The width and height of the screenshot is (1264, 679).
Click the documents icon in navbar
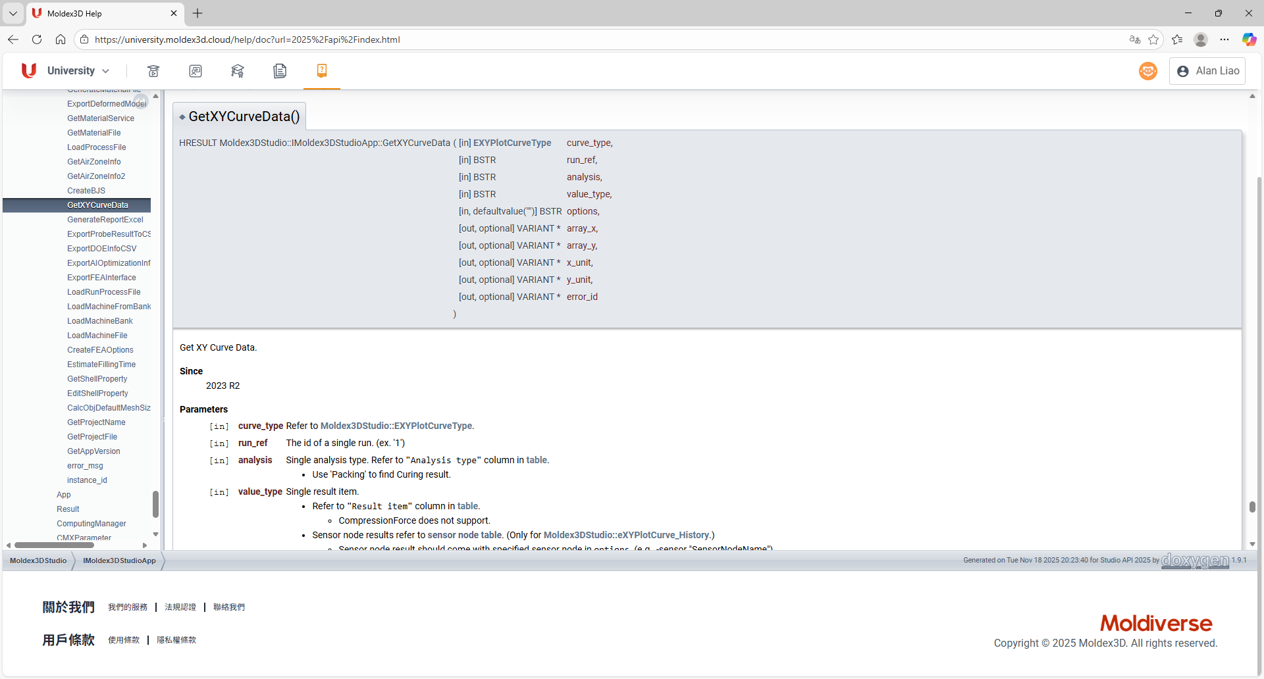point(280,71)
